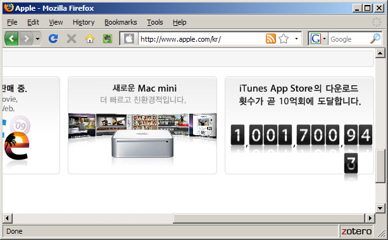Click the magnifying glass search icon
This screenshot has width=388, height=240.
click(375, 39)
